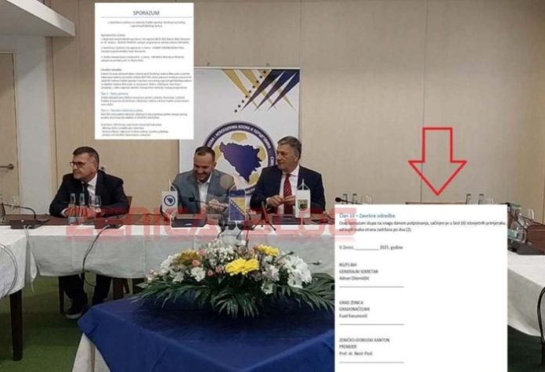Click the red downward arrow
This screenshot has width=545, height=372.
coord(437,161)
